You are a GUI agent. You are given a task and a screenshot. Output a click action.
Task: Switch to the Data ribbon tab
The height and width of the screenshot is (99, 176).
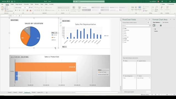click(32, 4)
